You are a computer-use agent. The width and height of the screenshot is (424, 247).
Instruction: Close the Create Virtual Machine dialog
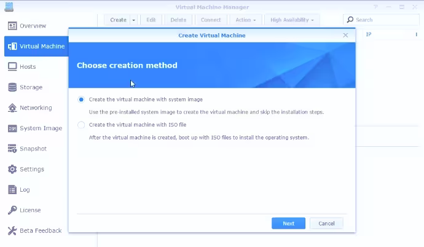pos(345,36)
